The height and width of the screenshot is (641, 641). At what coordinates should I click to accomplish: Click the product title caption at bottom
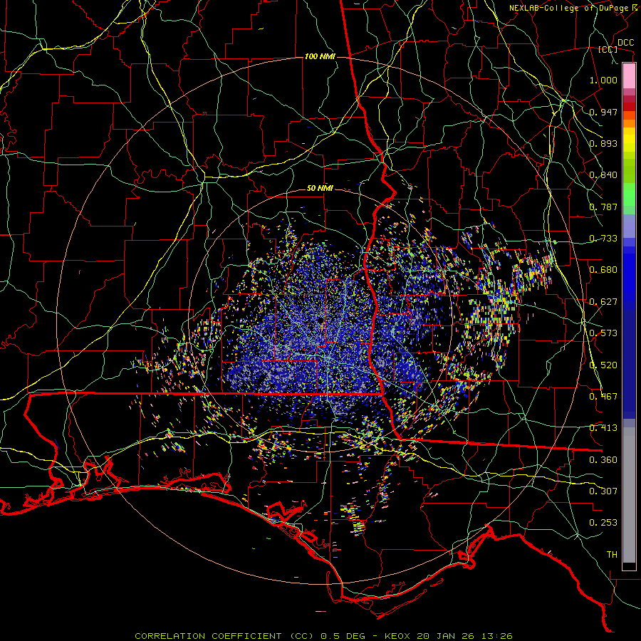coord(323,636)
